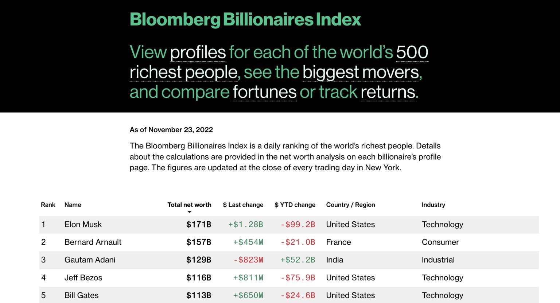Open the 'returns' tracking link
Viewport: 560px width, 303px height.
[x=388, y=92]
